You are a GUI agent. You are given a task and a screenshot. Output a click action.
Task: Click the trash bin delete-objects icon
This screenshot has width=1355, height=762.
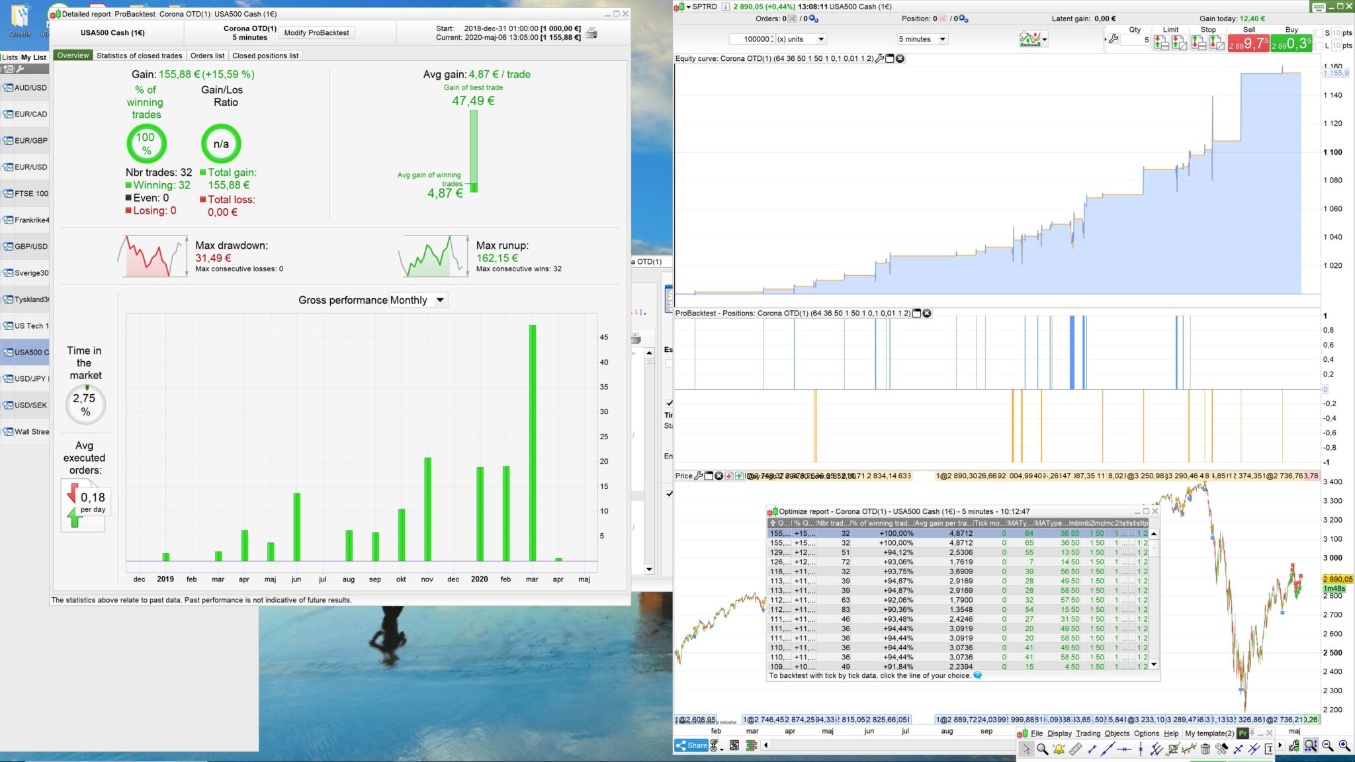pos(1205,749)
